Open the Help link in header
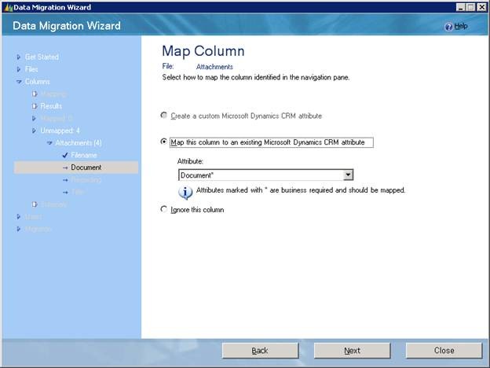Viewport: 490px width, 368px height. [x=461, y=27]
